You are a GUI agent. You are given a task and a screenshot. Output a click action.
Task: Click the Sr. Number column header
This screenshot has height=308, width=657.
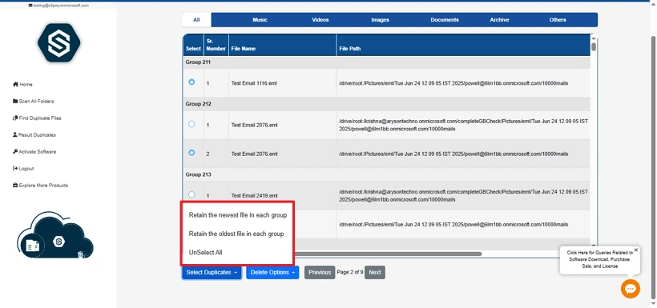pos(216,45)
